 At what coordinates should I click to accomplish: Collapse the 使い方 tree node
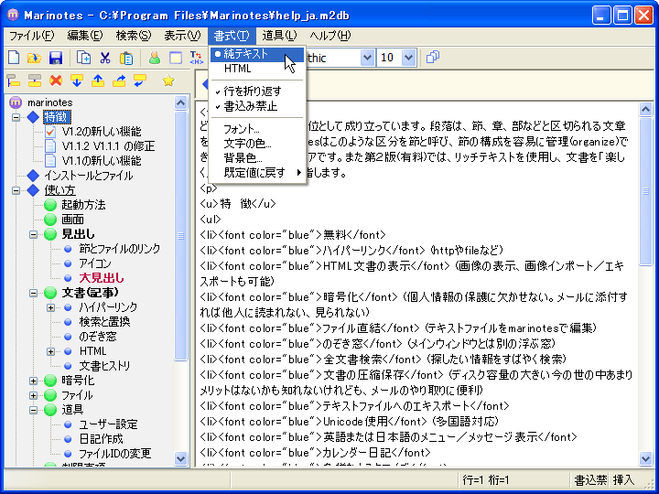16,190
